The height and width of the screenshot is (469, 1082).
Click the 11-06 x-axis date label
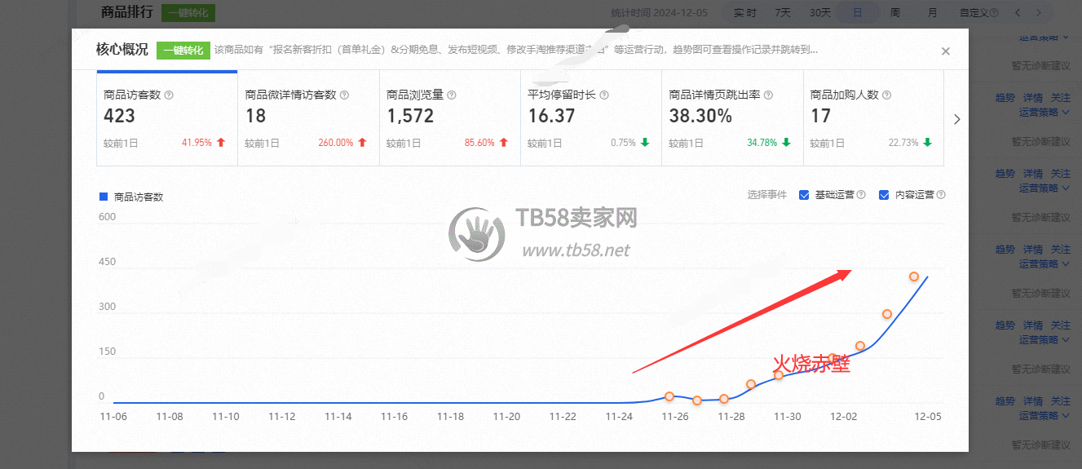[x=113, y=416]
